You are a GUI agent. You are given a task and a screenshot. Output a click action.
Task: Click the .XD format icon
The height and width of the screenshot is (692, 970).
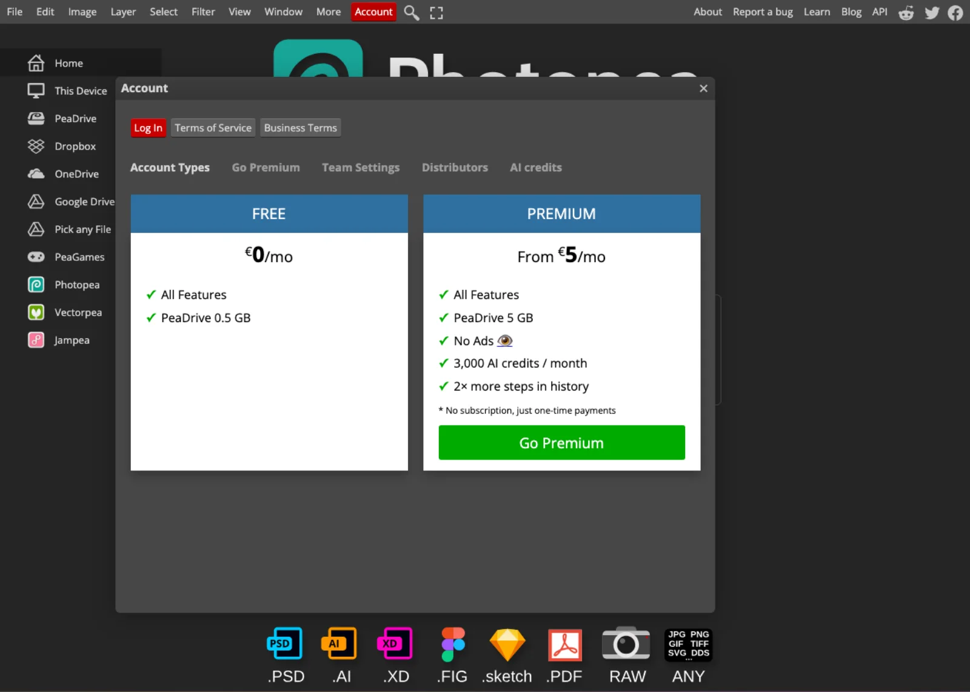tap(395, 644)
